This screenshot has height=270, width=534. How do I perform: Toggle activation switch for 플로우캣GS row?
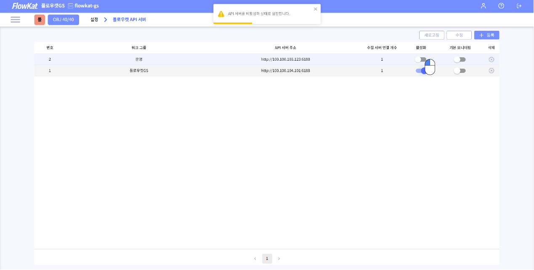(421, 71)
